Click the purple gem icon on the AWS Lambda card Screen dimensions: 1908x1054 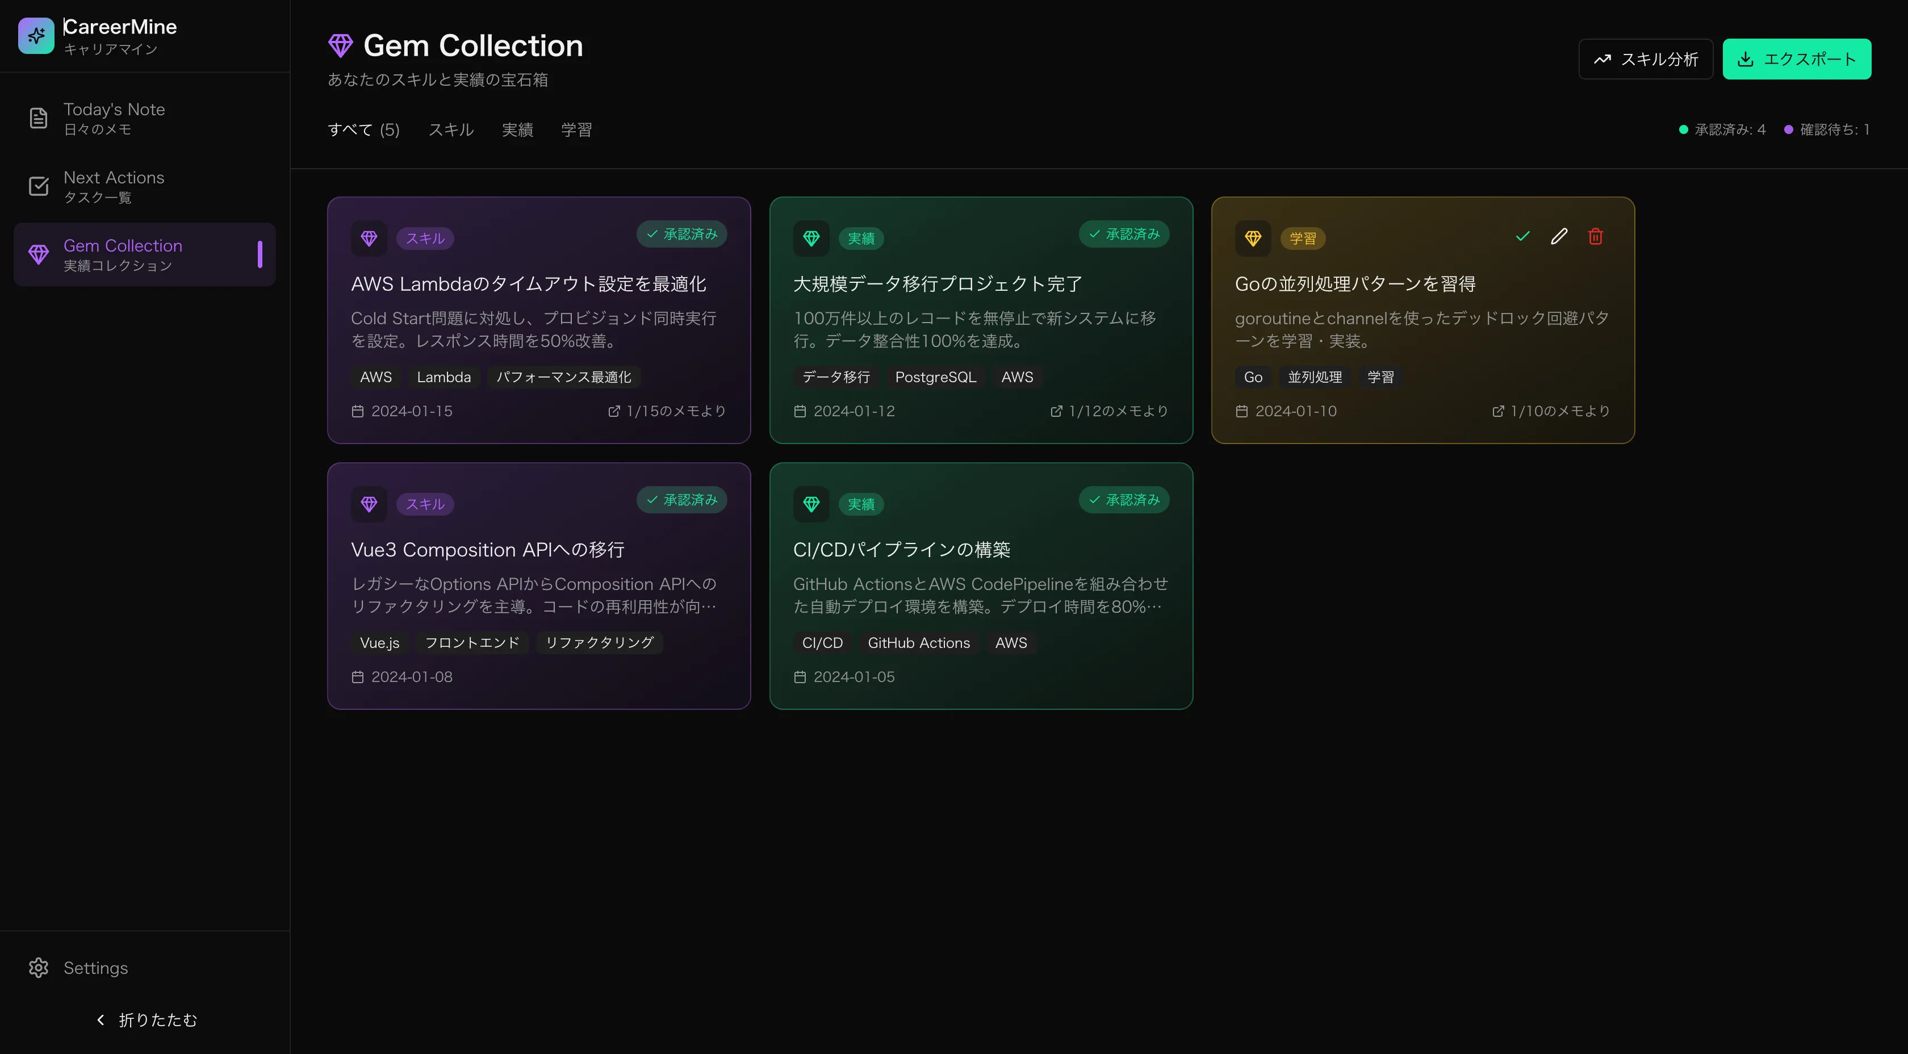[369, 239]
